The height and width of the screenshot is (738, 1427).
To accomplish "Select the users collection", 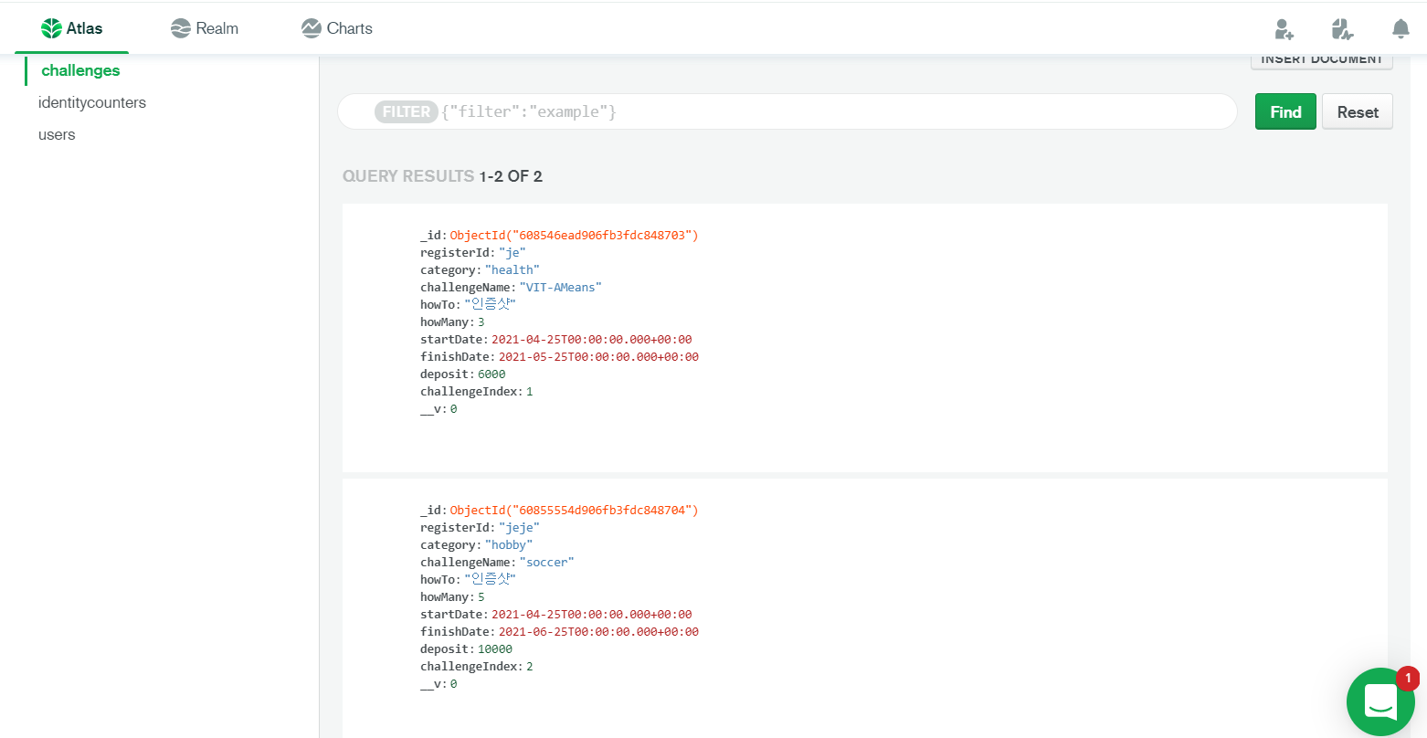I will 57,134.
